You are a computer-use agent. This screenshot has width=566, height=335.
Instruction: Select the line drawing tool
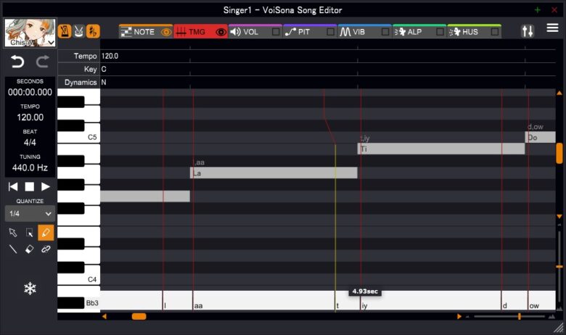tap(13, 249)
